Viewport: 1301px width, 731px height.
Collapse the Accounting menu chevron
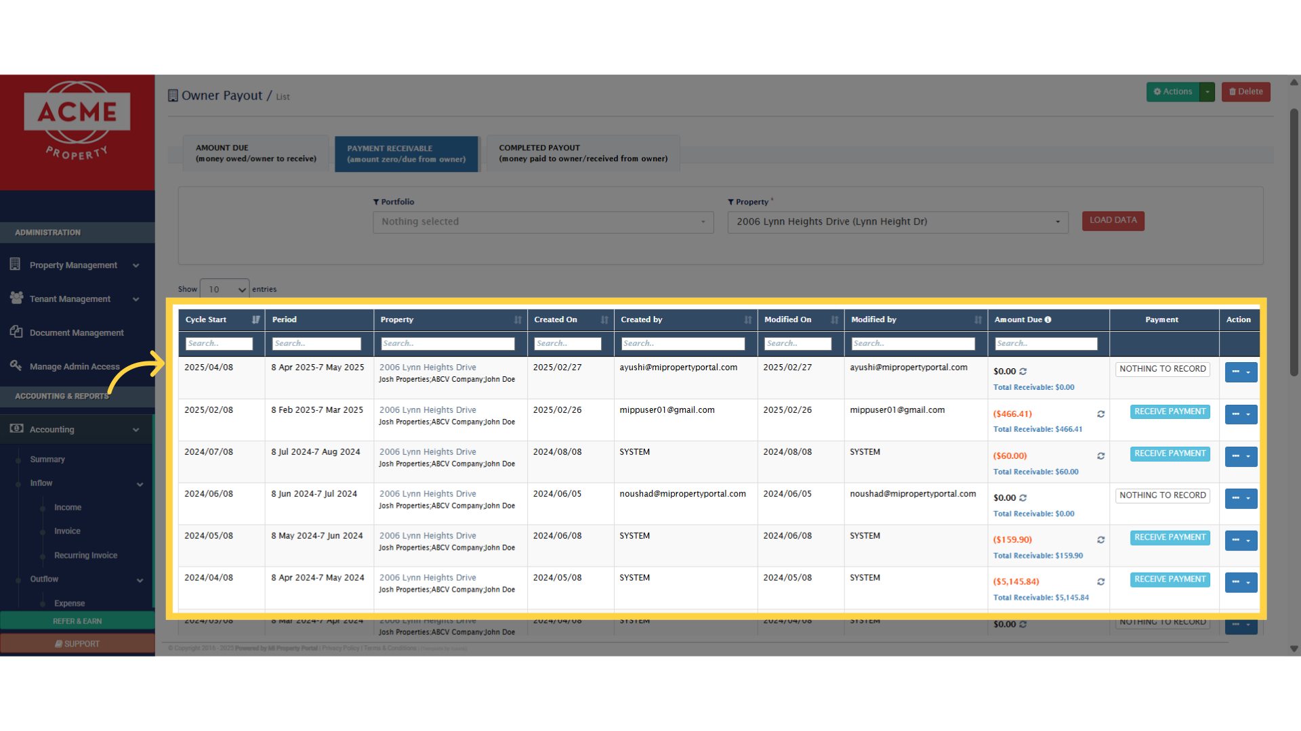[136, 430]
